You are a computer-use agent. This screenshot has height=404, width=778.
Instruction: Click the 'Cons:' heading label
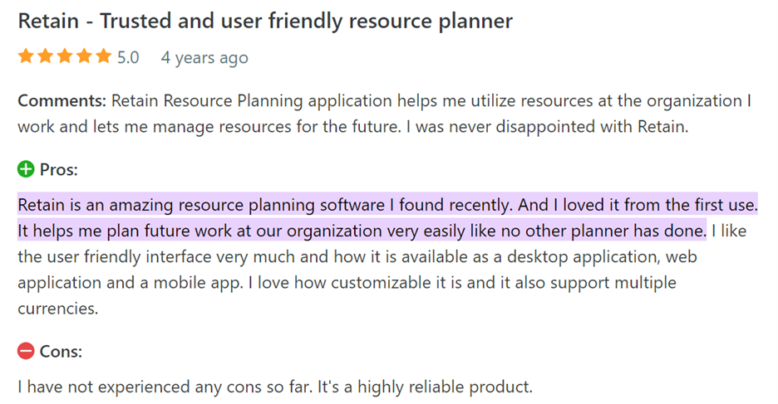(x=61, y=352)
